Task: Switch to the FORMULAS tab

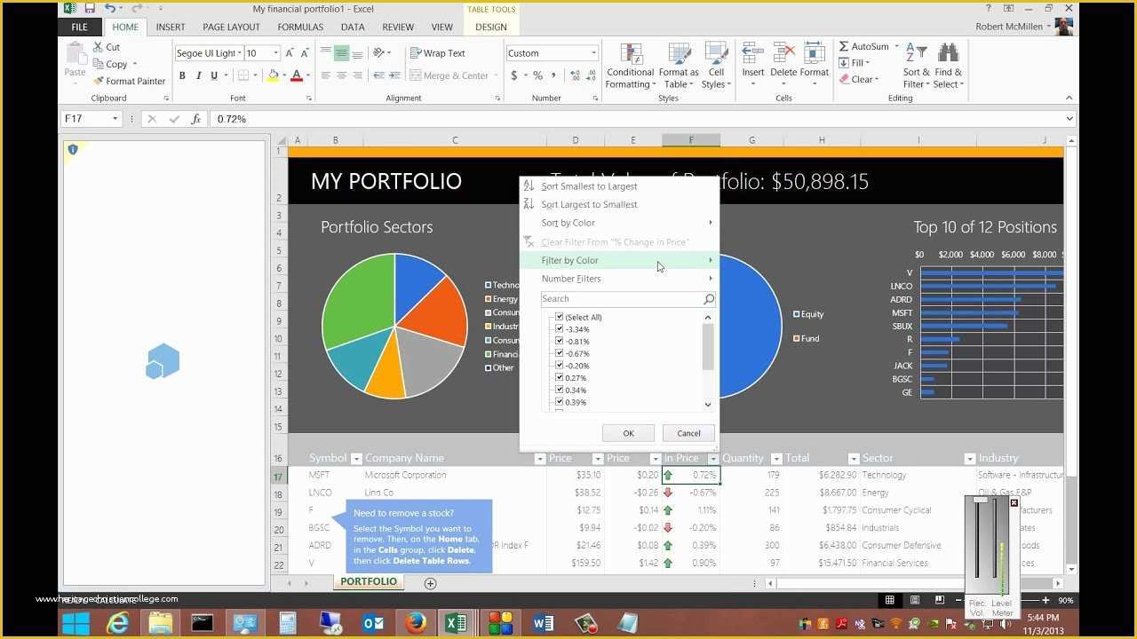Action: click(300, 28)
